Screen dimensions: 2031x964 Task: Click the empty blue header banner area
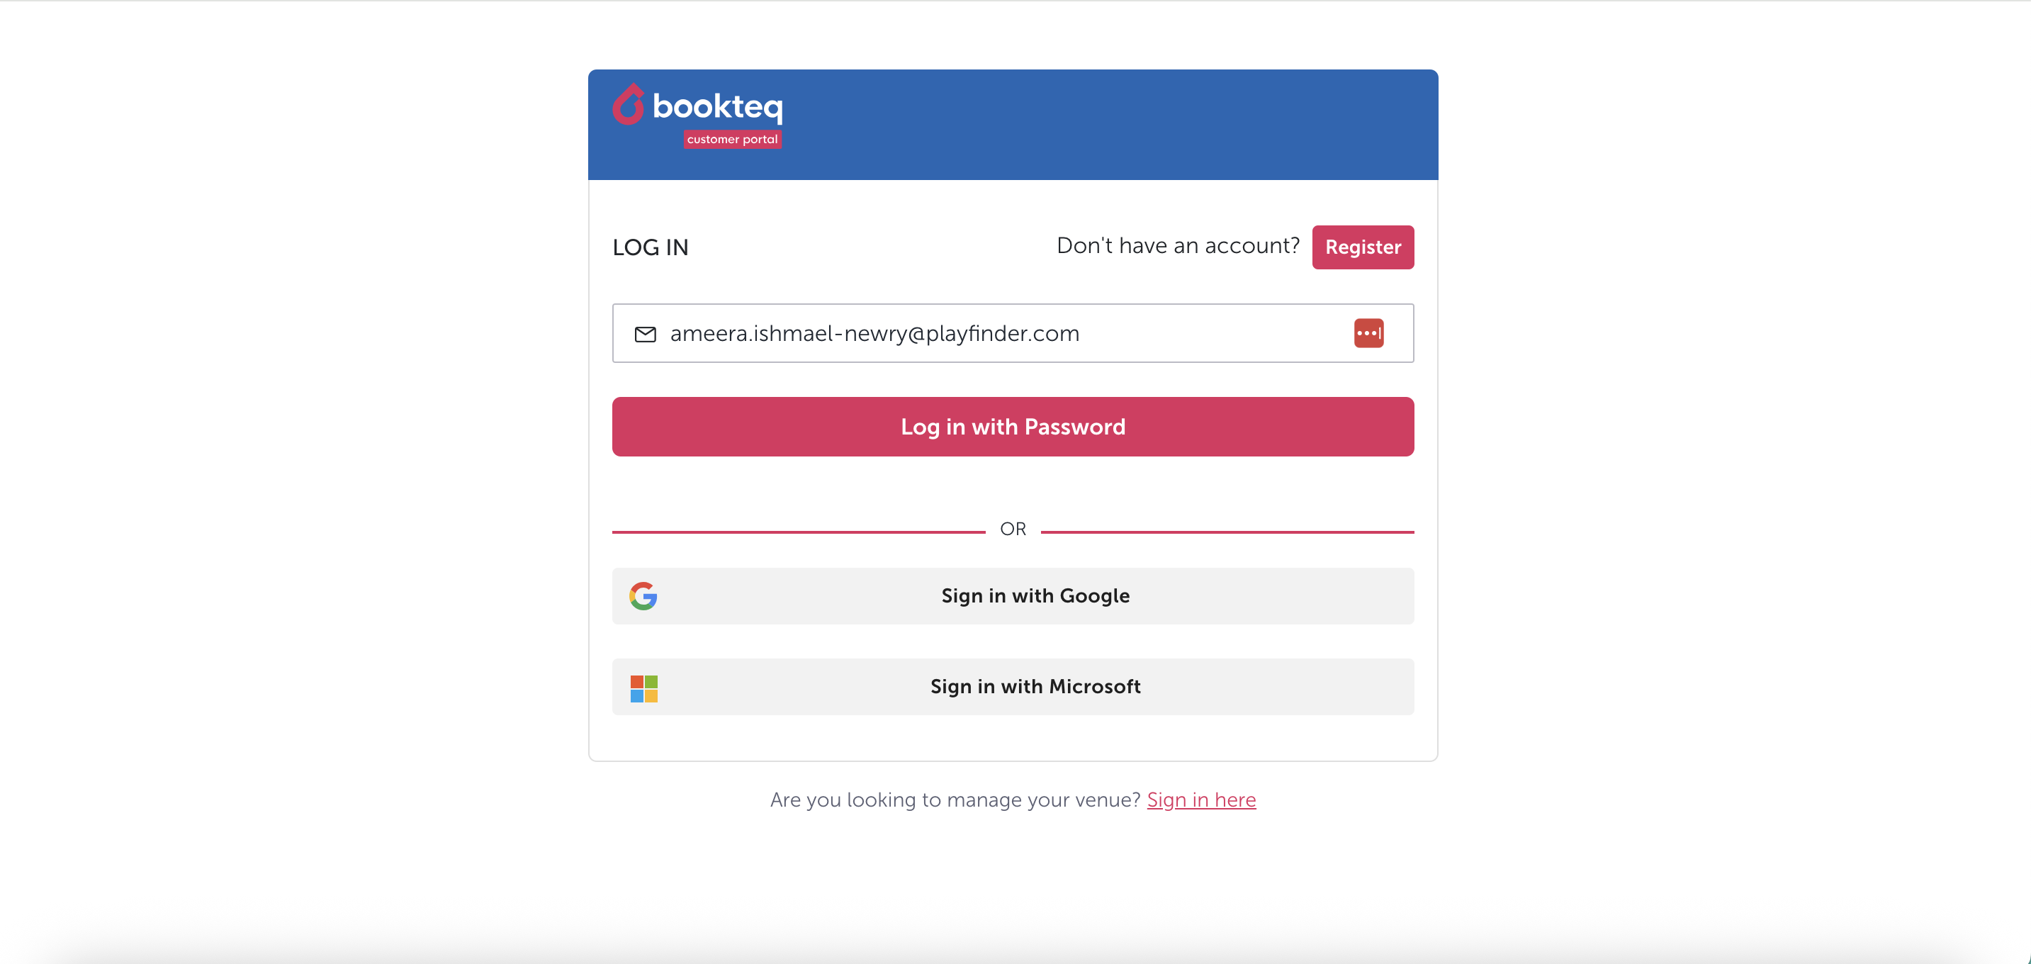tap(1104, 125)
